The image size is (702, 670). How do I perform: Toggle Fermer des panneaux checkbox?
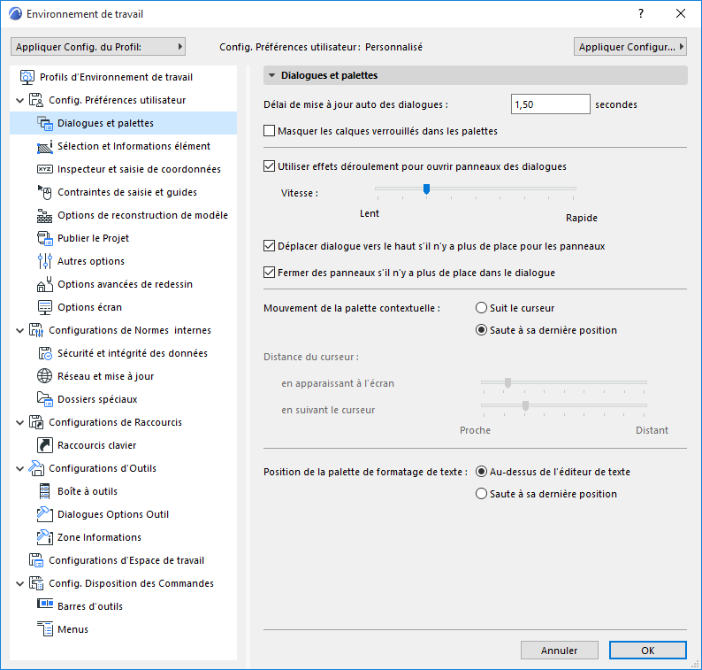[269, 273]
